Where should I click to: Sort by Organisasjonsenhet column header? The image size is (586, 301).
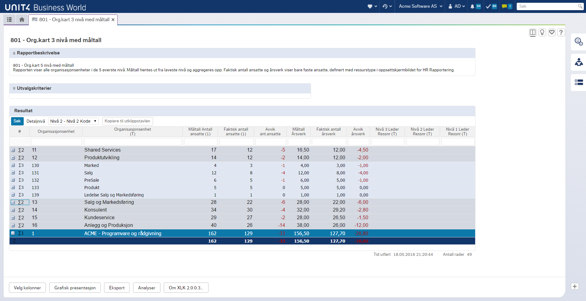pyautogui.click(x=56, y=132)
